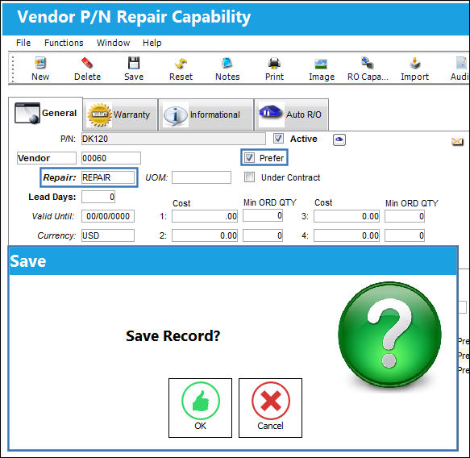Image resolution: width=470 pixels, height=458 pixels.
Task: Open the Functions menu
Action: click(x=64, y=43)
